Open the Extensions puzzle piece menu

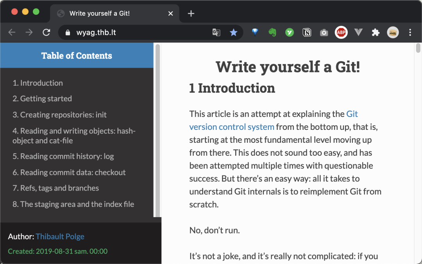[x=376, y=32]
